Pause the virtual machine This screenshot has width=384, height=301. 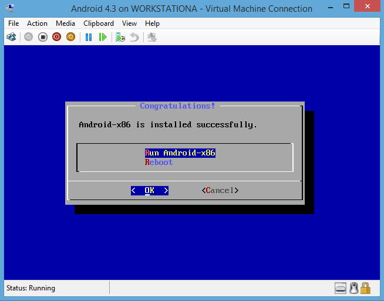[x=89, y=37]
